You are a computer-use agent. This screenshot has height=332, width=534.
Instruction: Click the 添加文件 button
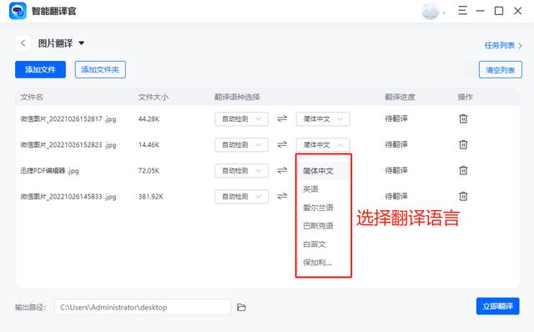point(40,70)
